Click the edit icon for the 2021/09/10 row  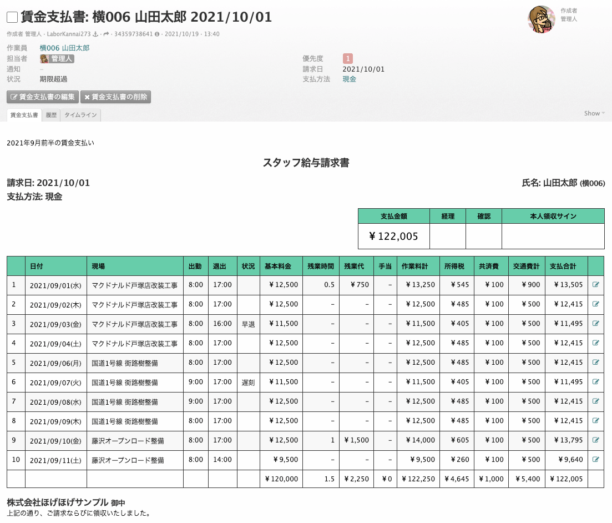(596, 440)
